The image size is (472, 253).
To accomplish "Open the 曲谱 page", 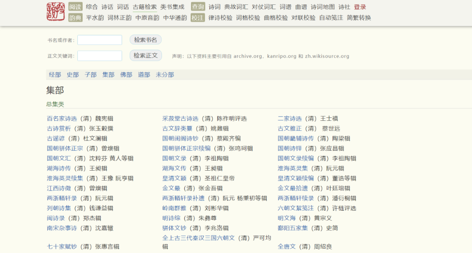I will (x=301, y=7).
